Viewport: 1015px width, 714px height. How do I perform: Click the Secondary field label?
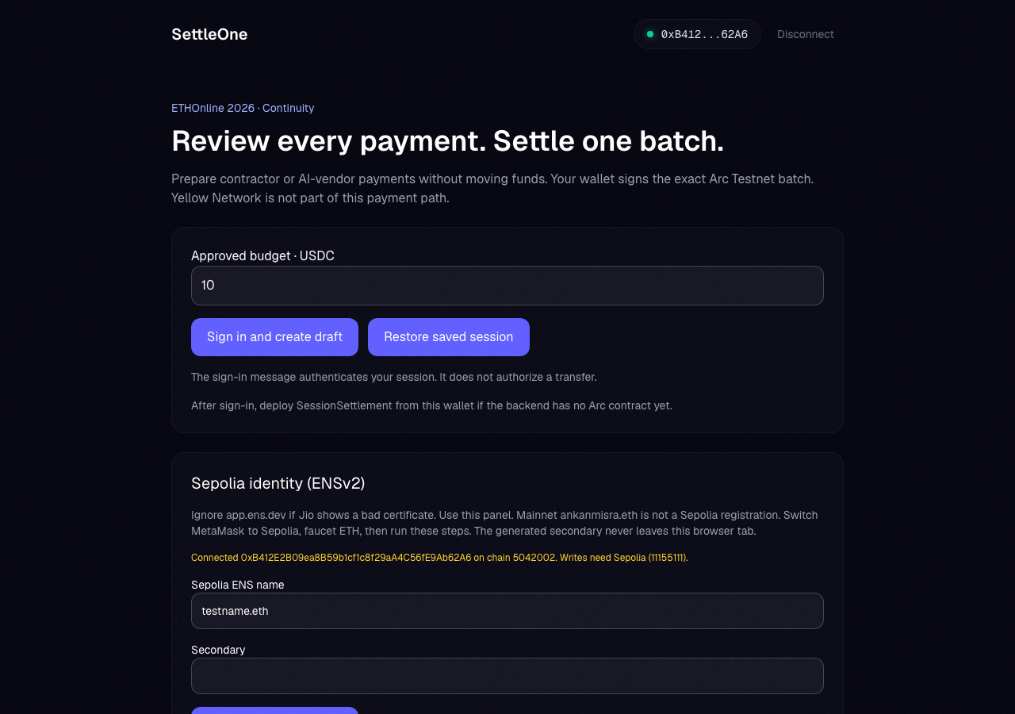tap(218, 650)
